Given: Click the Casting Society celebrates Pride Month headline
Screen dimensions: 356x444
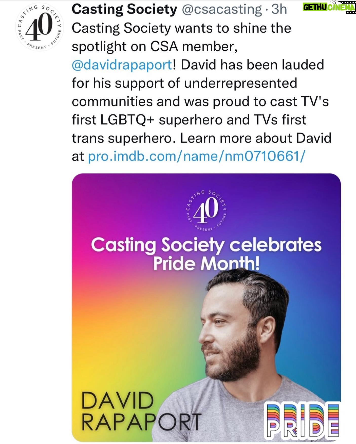Looking at the screenshot, I should tap(206, 254).
